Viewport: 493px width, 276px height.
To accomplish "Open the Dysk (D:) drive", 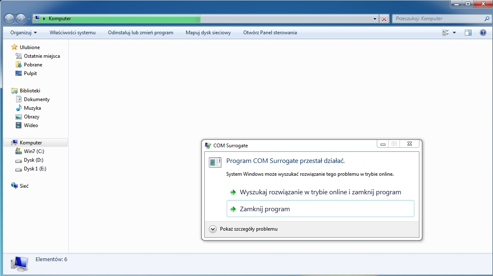I will (x=34, y=160).
